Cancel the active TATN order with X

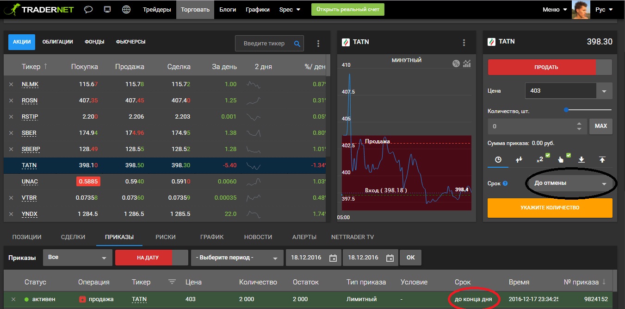point(13,299)
